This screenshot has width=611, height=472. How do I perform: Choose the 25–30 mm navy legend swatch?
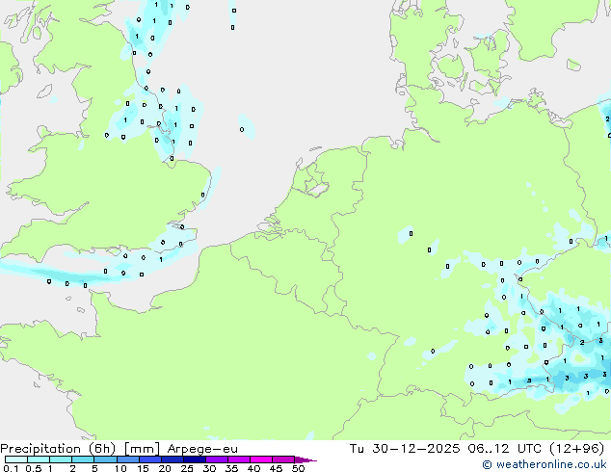coord(194,459)
